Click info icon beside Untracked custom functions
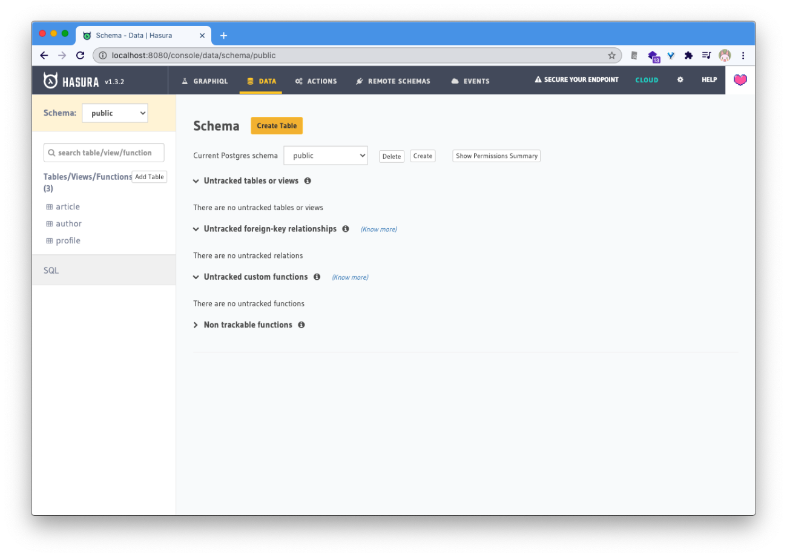The image size is (787, 557). pos(317,277)
